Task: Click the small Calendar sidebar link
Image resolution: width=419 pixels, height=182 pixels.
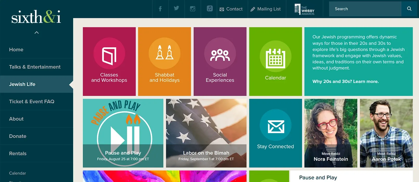Action: 17,173
